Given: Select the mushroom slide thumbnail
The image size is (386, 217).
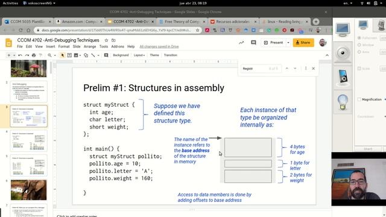Looking at the screenshot, I should [28, 68].
